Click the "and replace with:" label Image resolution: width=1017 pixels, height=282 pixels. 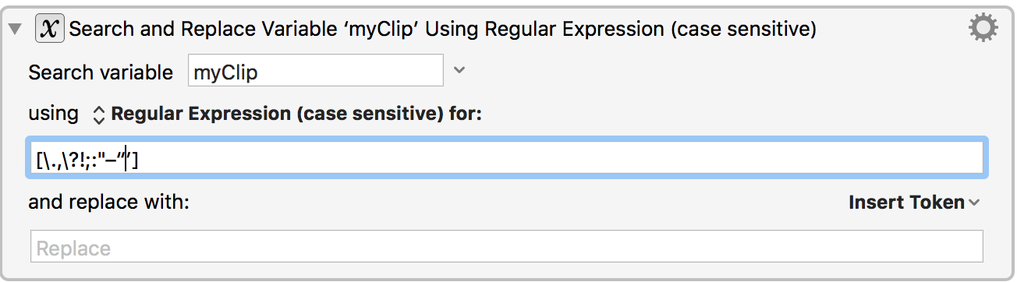[x=109, y=203]
